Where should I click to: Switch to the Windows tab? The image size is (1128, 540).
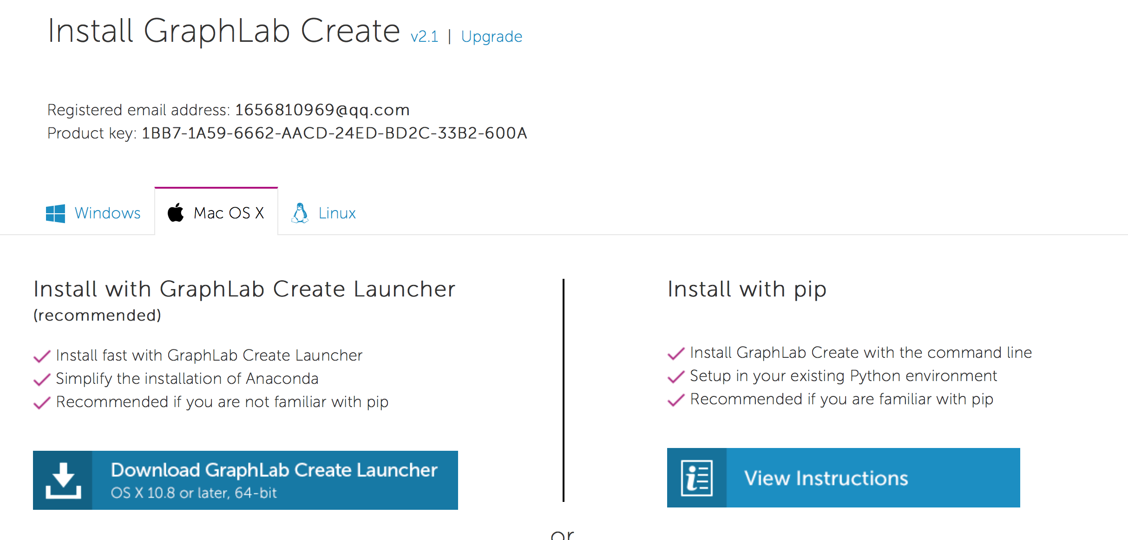click(x=93, y=213)
